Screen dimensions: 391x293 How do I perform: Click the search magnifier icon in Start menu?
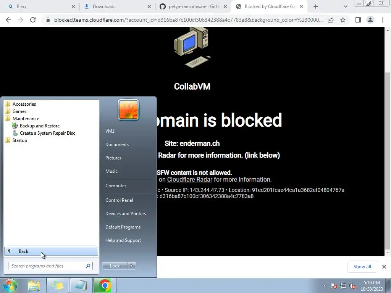coord(88,266)
